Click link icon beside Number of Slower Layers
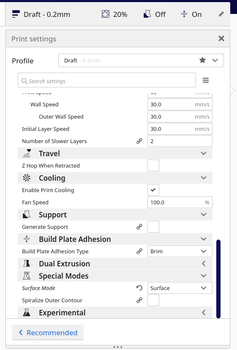This screenshot has width=237, height=350. pyautogui.click(x=139, y=141)
